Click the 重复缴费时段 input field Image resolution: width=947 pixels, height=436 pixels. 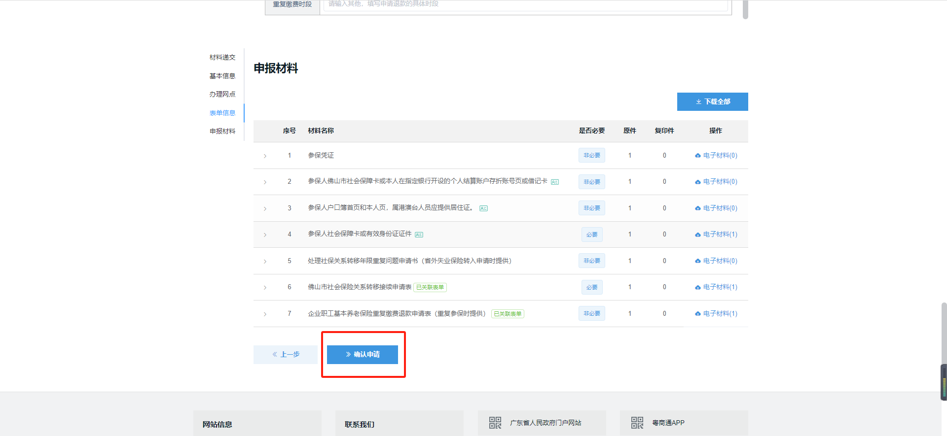pyautogui.click(x=526, y=4)
